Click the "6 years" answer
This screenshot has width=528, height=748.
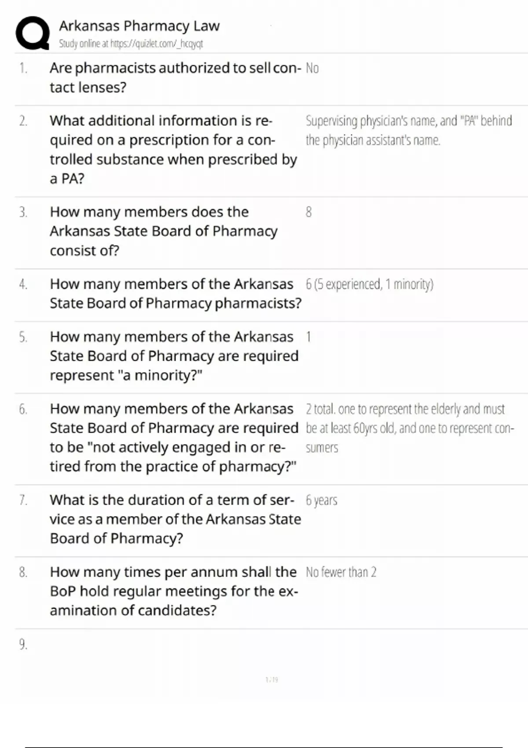point(322,500)
